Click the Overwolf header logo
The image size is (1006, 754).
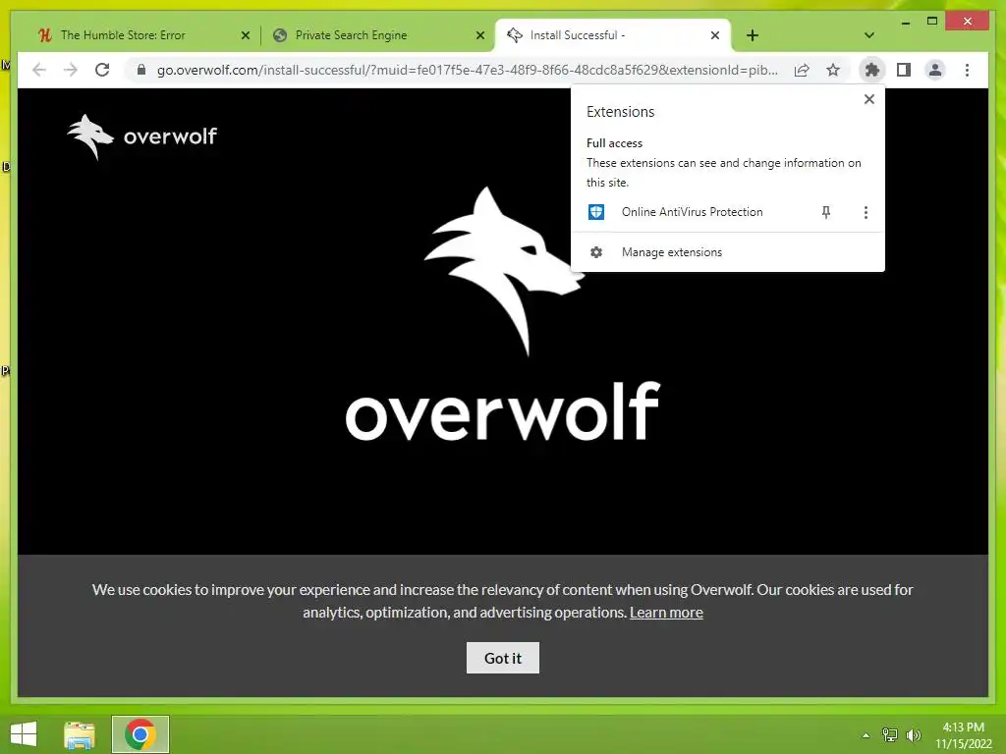coord(142,135)
